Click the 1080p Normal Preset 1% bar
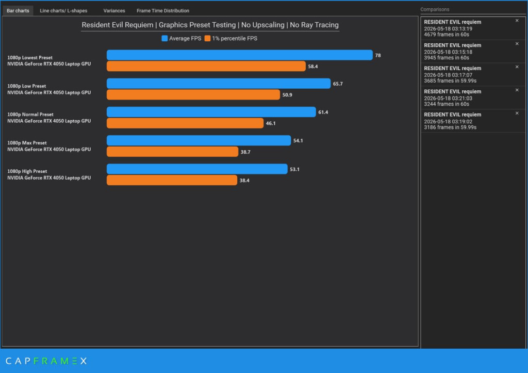 click(185, 123)
